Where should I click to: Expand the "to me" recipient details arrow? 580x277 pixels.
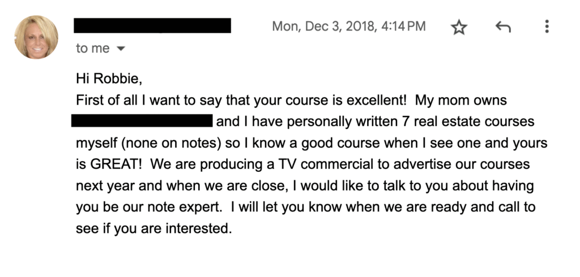coord(120,49)
